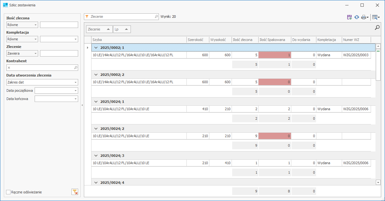Viewport: 385px width, 201px height.
Task: Open the Data początkowa date picker
Action: point(75,90)
